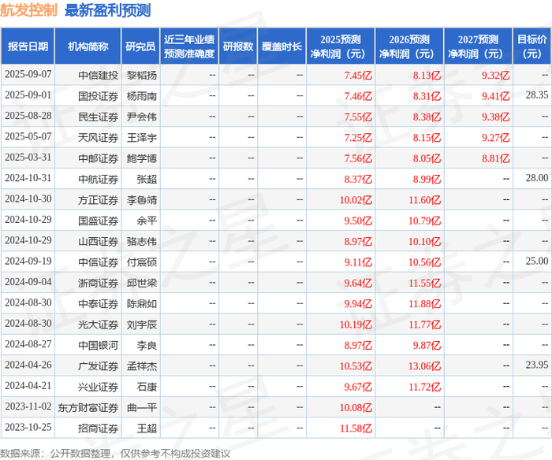Click date 2025-08-28

28,116
